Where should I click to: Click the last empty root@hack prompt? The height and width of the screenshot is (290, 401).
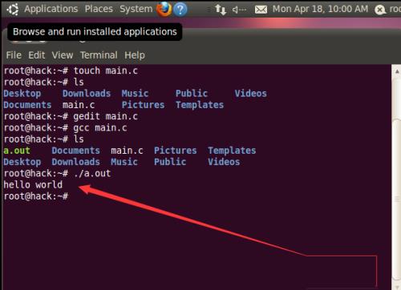36,196
